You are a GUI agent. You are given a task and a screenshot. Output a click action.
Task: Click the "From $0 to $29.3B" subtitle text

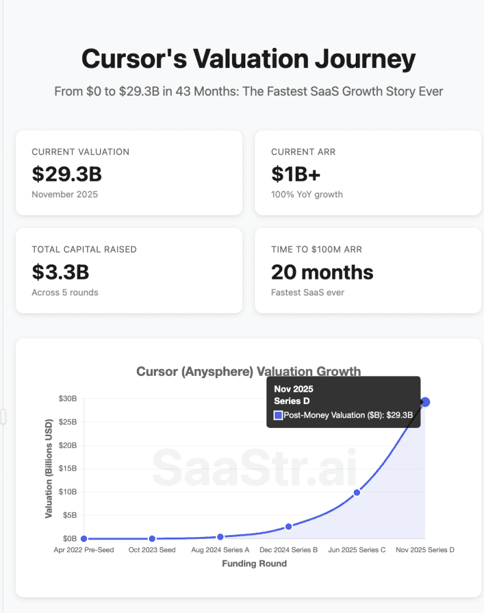[x=248, y=91]
